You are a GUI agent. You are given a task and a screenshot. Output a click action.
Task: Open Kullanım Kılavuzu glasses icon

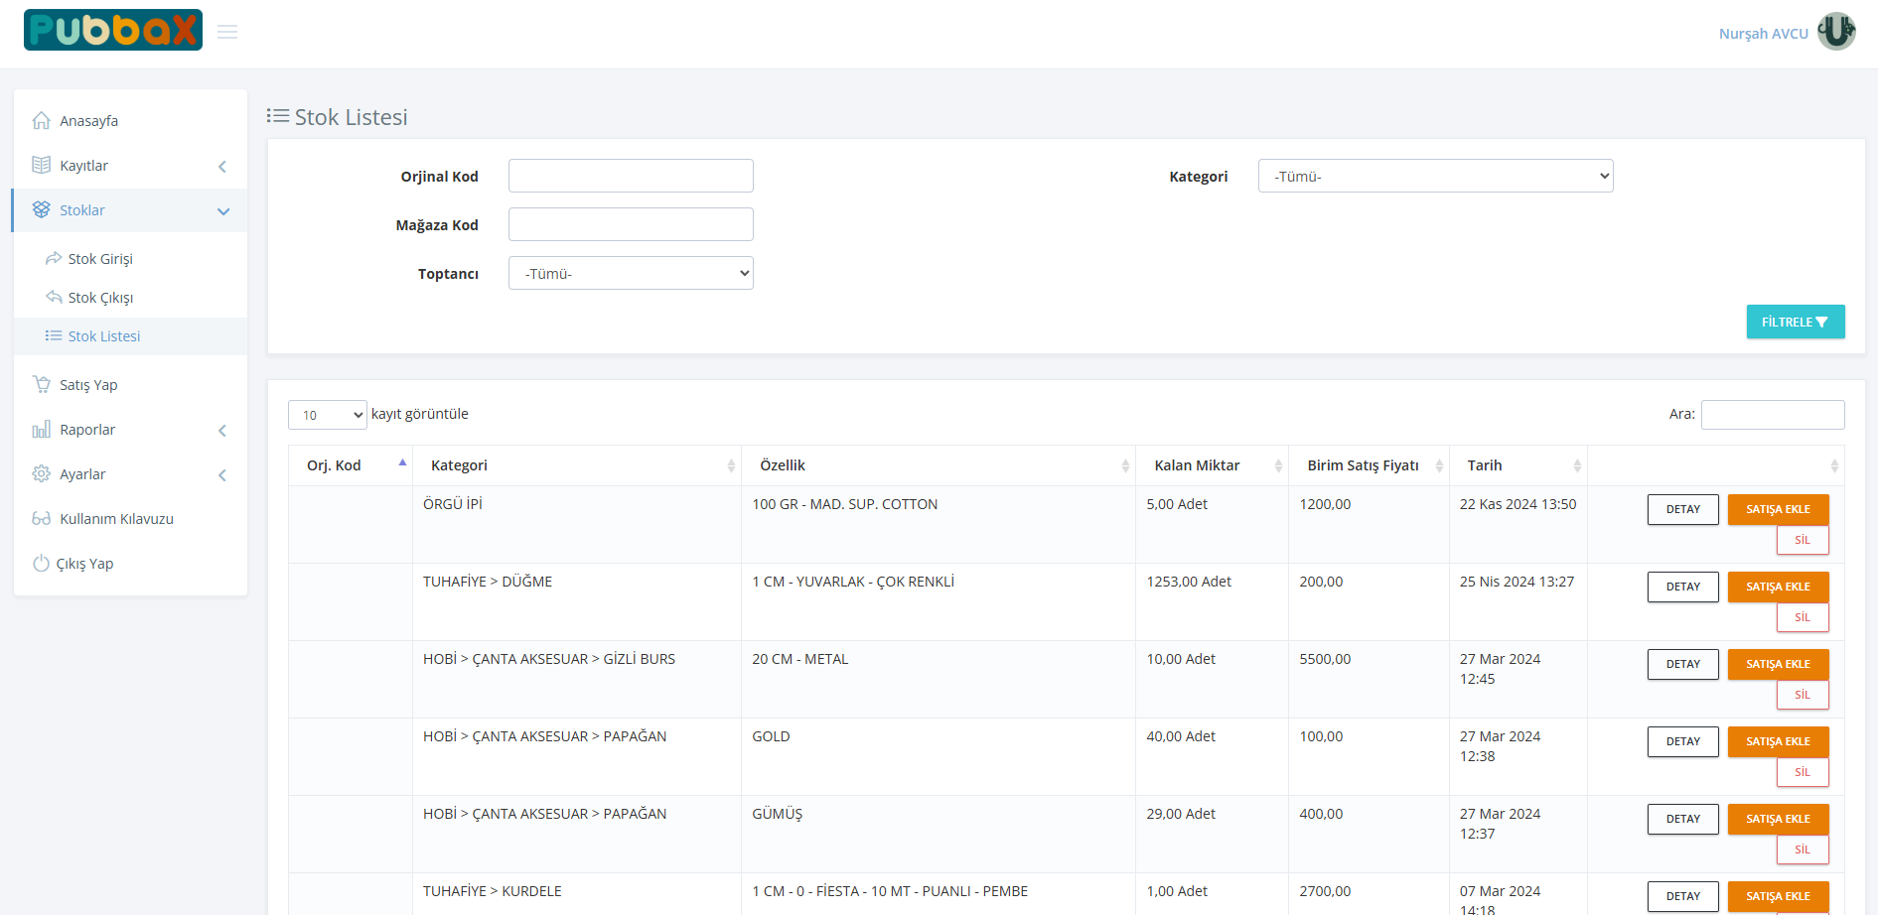pos(42,519)
